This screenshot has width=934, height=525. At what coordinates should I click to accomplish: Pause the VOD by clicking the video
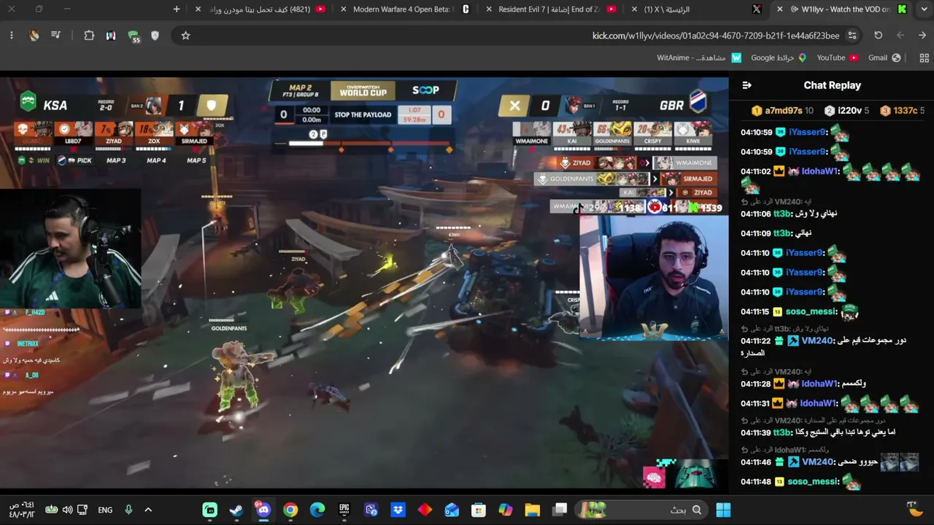coord(364,282)
